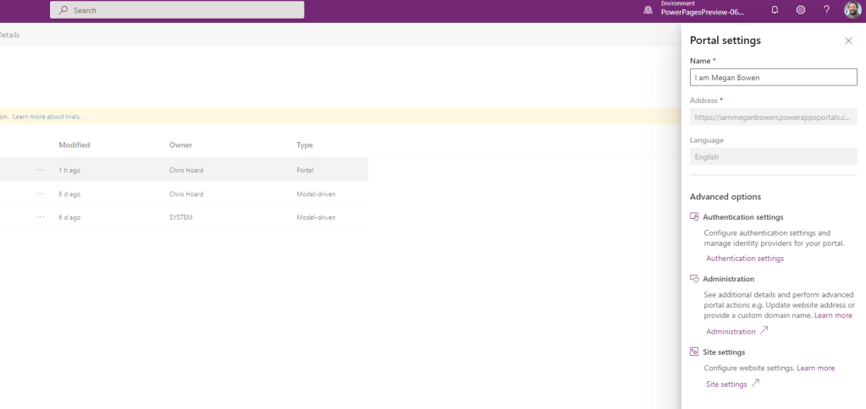Viewport: 866px width, 409px height.
Task: Sort by the Owner column header
Action: click(x=181, y=145)
